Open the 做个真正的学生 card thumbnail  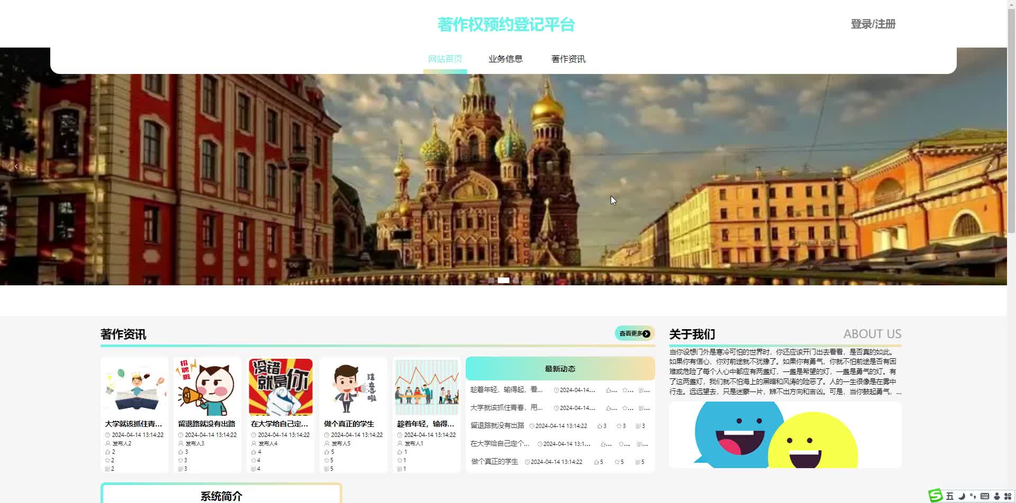pos(353,388)
